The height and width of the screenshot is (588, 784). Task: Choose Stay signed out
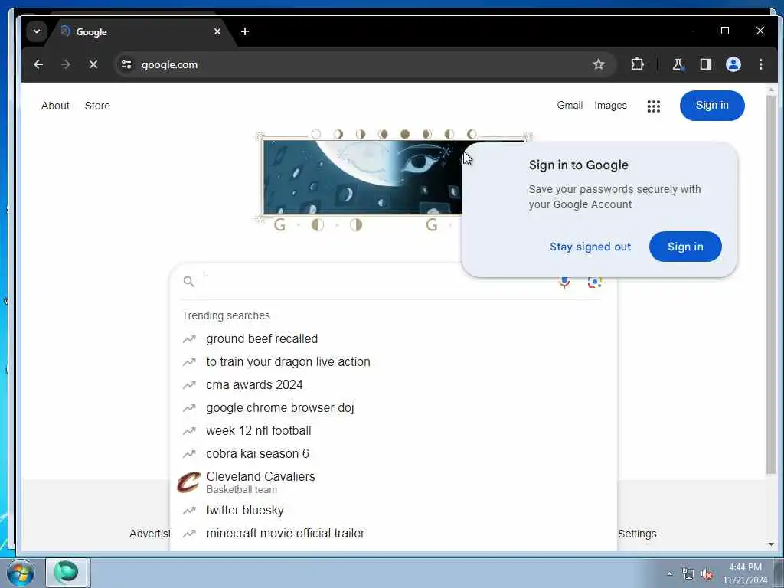click(590, 247)
